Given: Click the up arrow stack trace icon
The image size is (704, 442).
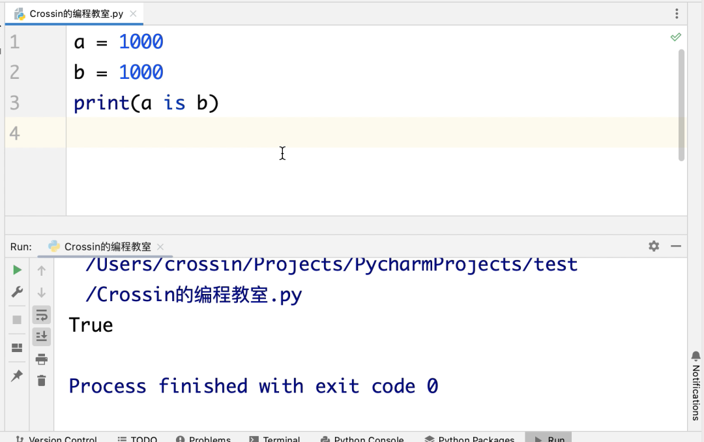Looking at the screenshot, I should [x=41, y=271].
